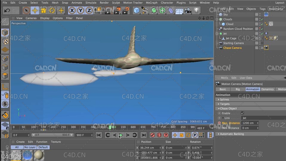Toggle Position keying icon in timeline

[x=175, y=135]
